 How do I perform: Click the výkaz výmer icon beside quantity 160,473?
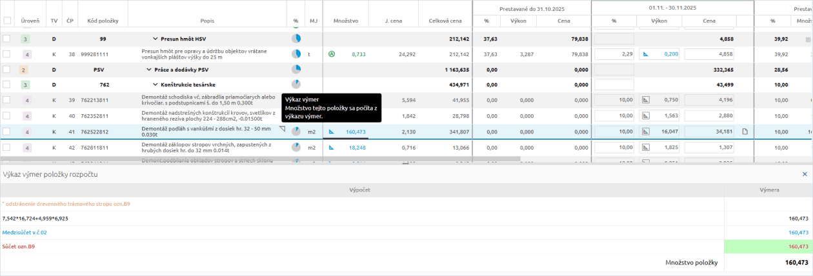pos(332,132)
